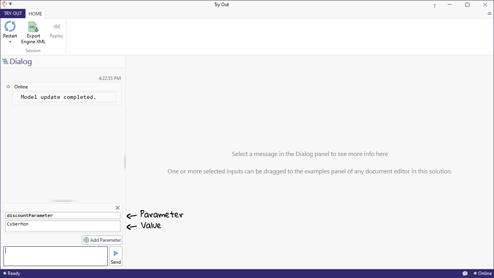This screenshot has width=494, height=278.
Task: Click the Restart session icon
Action: coord(10,27)
